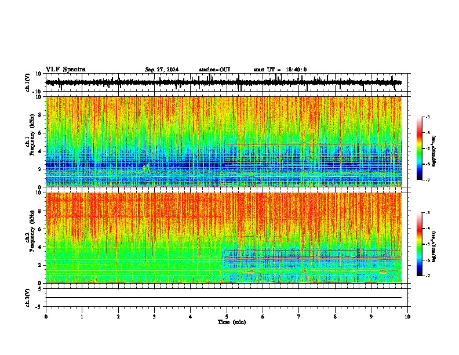The width and height of the screenshot is (459, 355).
Task: Click the "ch.1(V)" axis label
Action: (x=27, y=82)
